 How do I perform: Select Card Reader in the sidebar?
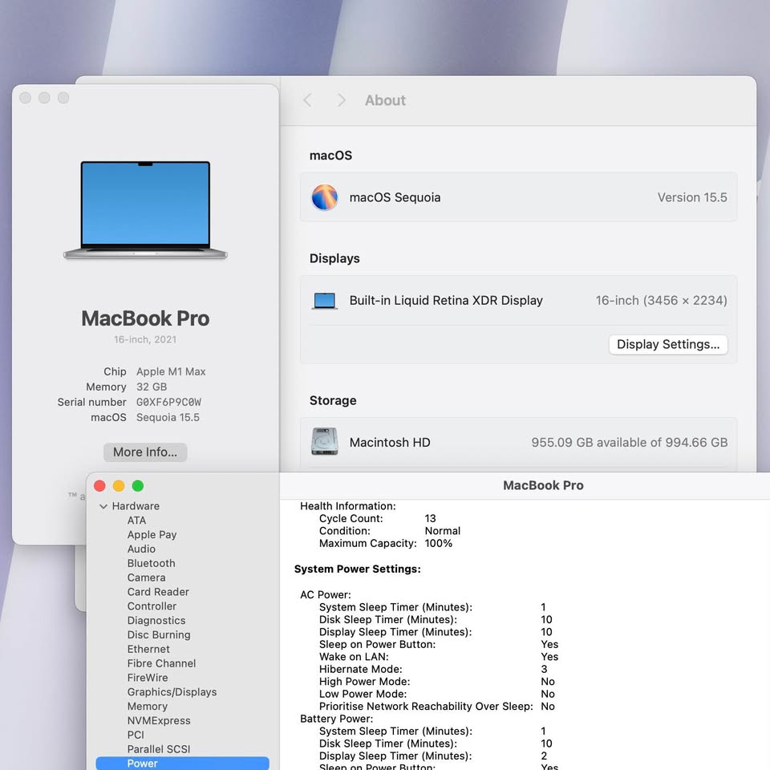158,592
